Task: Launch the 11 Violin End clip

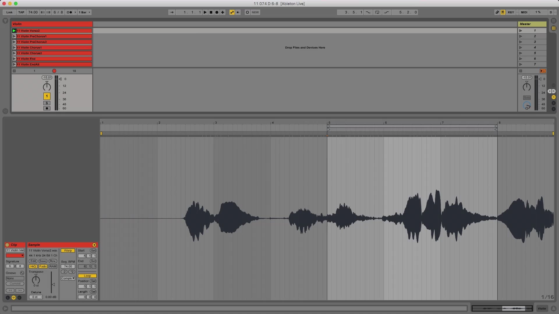Action: pyautogui.click(x=14, y=59)
